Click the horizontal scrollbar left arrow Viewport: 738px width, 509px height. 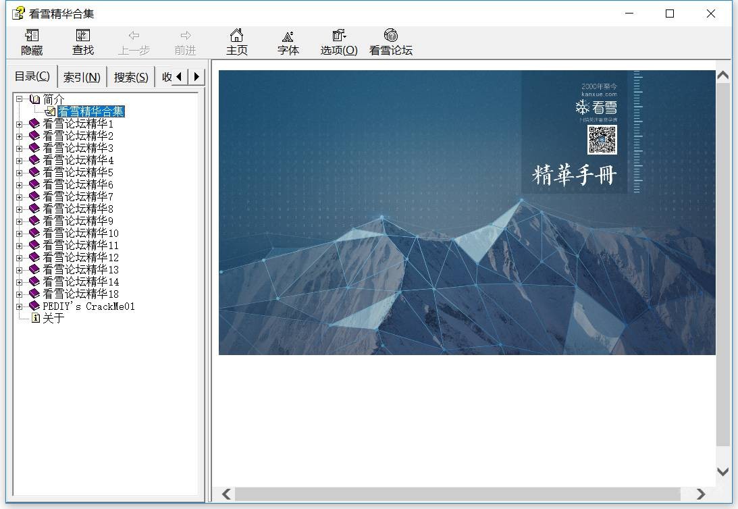[226, 494]
